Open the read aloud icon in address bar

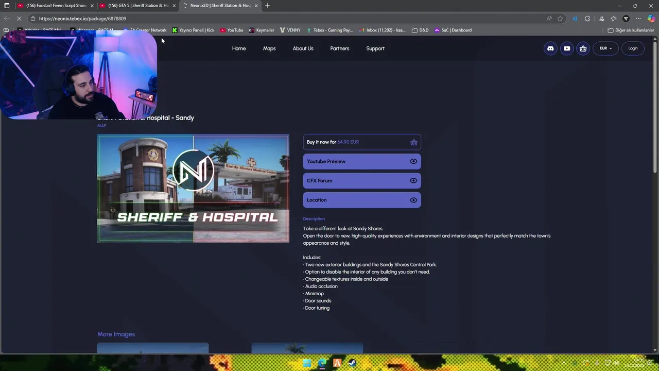[x=549, y=19]
